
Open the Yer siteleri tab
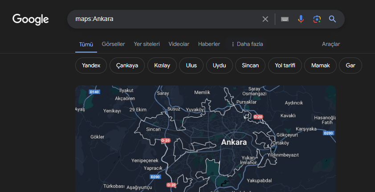(147, 44)
